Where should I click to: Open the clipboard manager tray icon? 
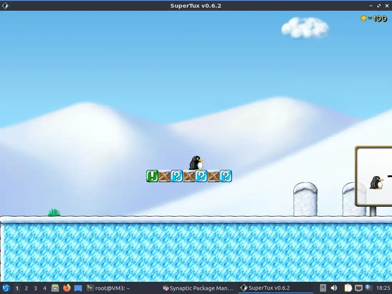[x=348, y=288]
